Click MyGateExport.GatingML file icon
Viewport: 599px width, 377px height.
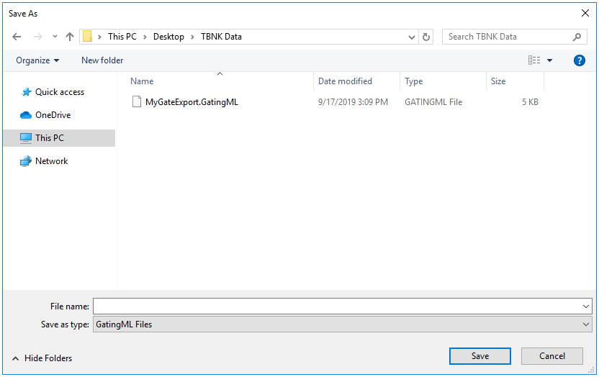pyautogui.click(x=136, y=102)
